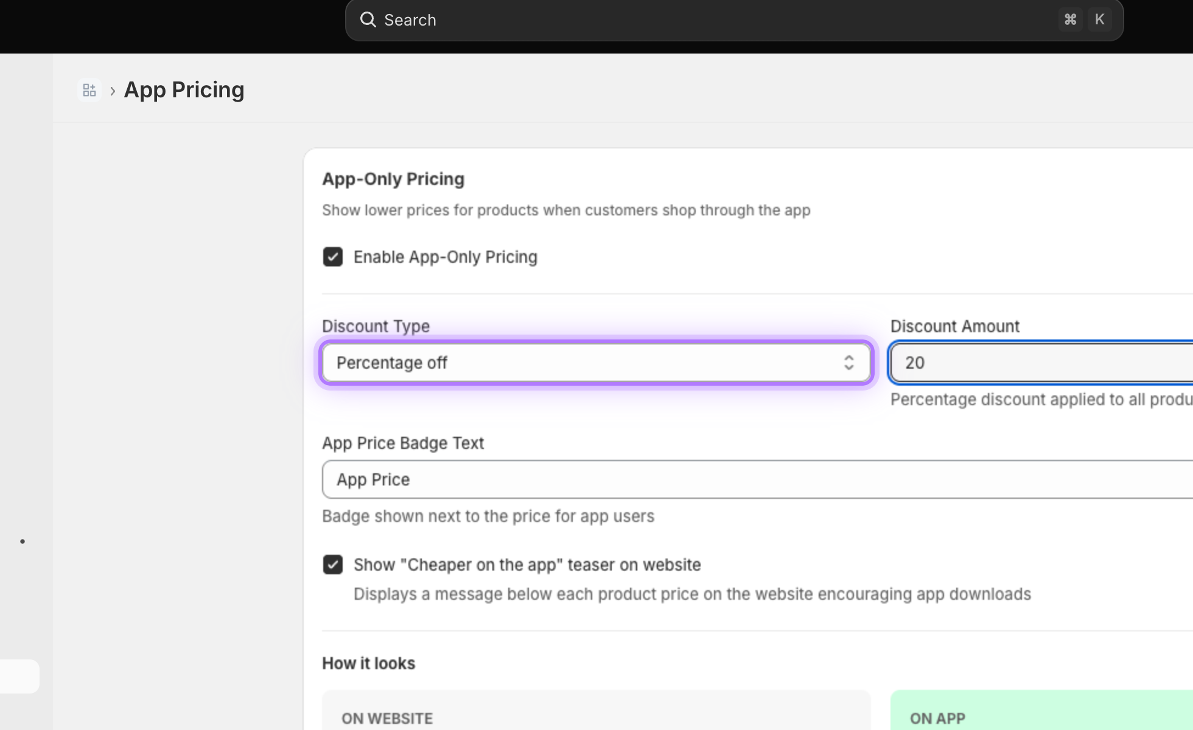Click the Discount Type label
1193x730 pixels.
[376, 326]
